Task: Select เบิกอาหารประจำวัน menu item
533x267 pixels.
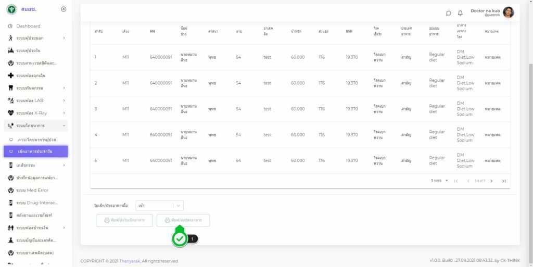Action: [x=36, y=151]
